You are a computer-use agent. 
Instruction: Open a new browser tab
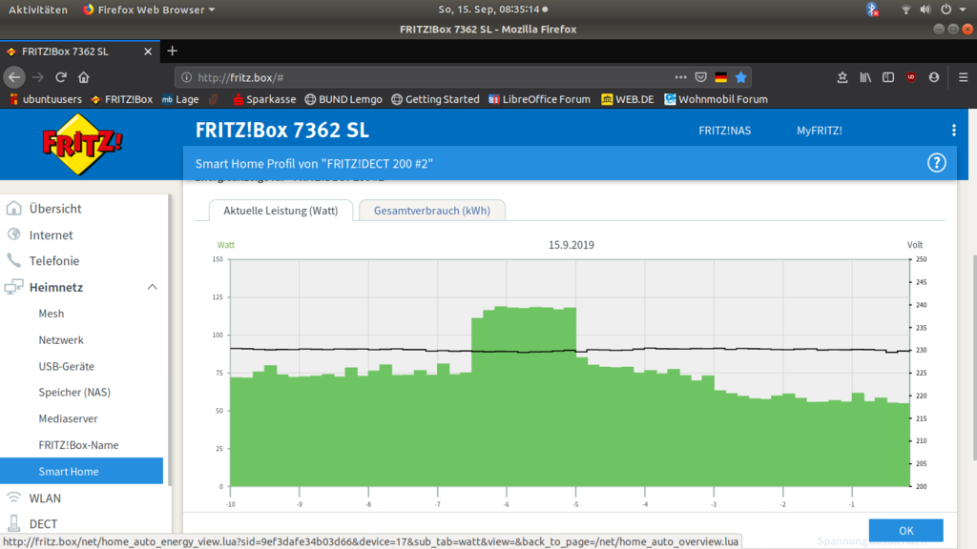click(173, 51)
